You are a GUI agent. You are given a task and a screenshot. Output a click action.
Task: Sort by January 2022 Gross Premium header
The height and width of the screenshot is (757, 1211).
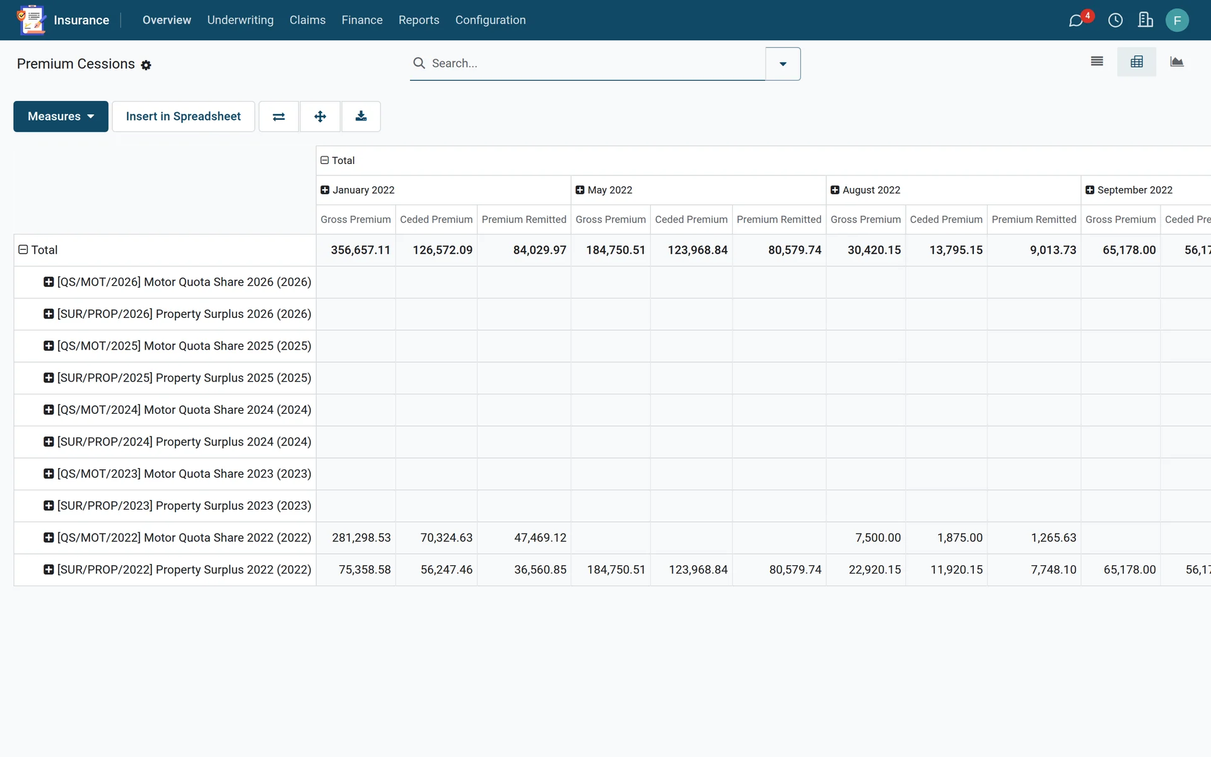pos(356,220)
